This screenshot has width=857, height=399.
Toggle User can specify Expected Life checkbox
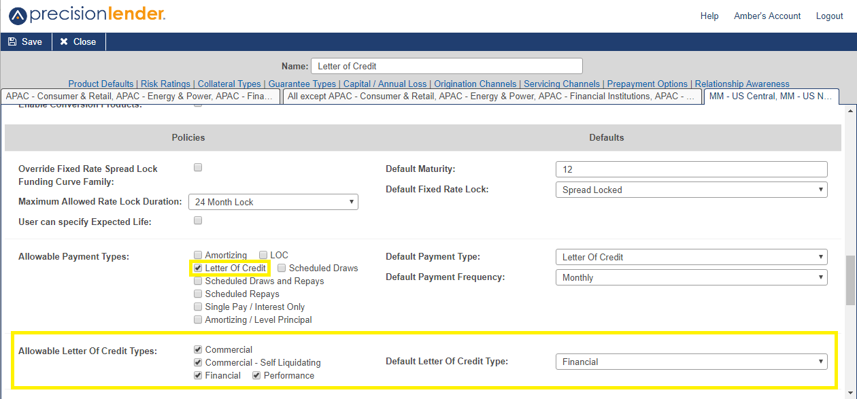coord(198,220)
